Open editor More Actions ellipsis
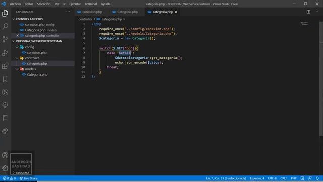Image resolution: width=323 pixels, height=182 pixels. pos(316,12)
